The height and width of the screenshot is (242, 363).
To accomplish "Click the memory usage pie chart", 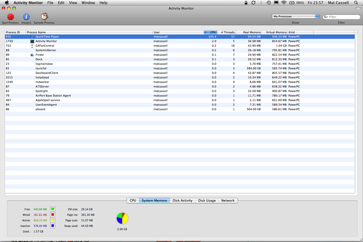I will click(122, 218).
